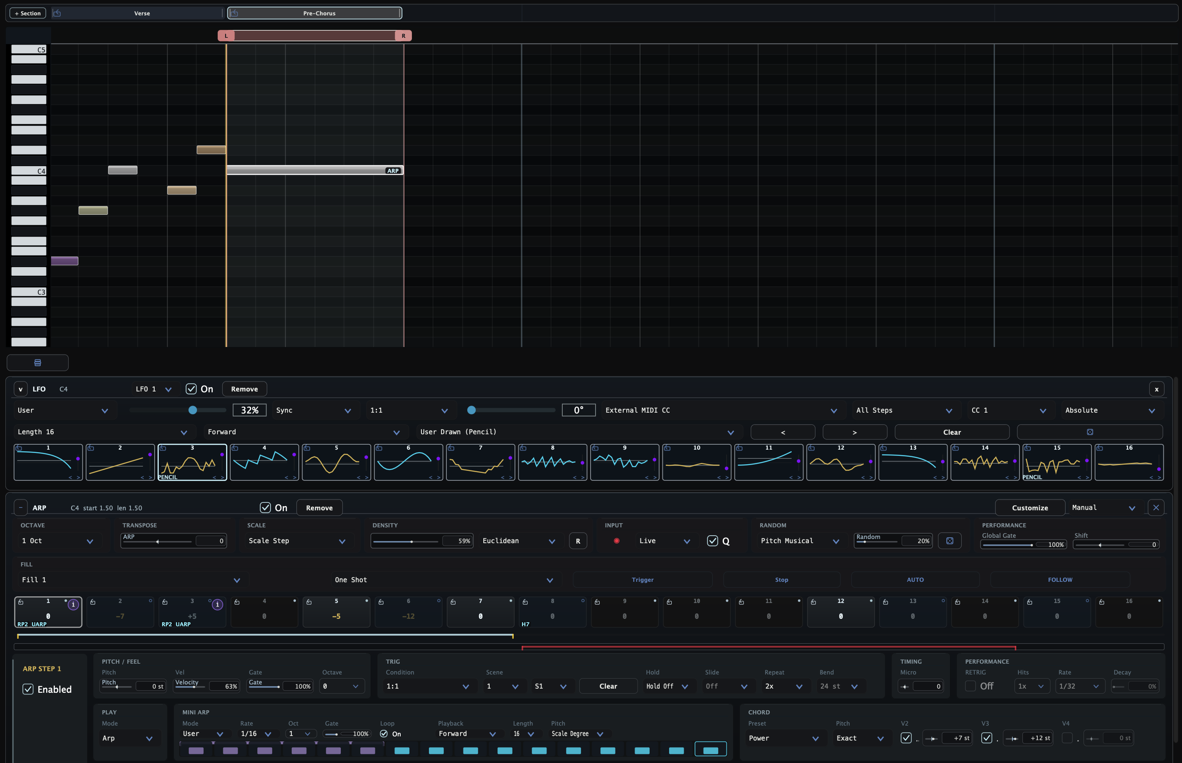1182x763 pixels.
Task: Open the panel list icon below piano roll
Action: pos(38,363)
